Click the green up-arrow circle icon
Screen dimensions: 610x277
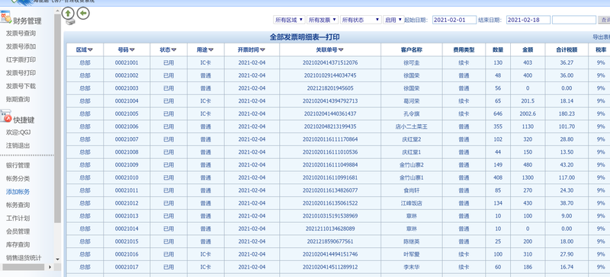click(68, 13)
